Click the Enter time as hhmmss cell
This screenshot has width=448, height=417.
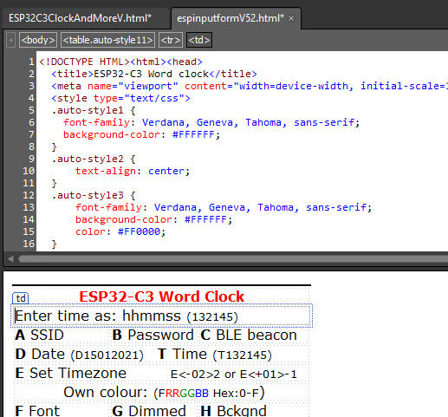(x=162, y=316)
